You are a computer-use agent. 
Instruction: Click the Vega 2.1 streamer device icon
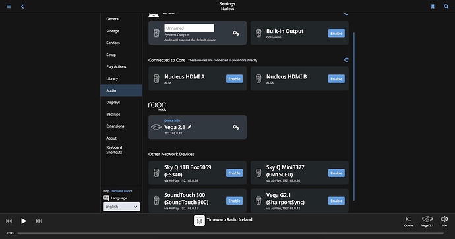(156, 127)
